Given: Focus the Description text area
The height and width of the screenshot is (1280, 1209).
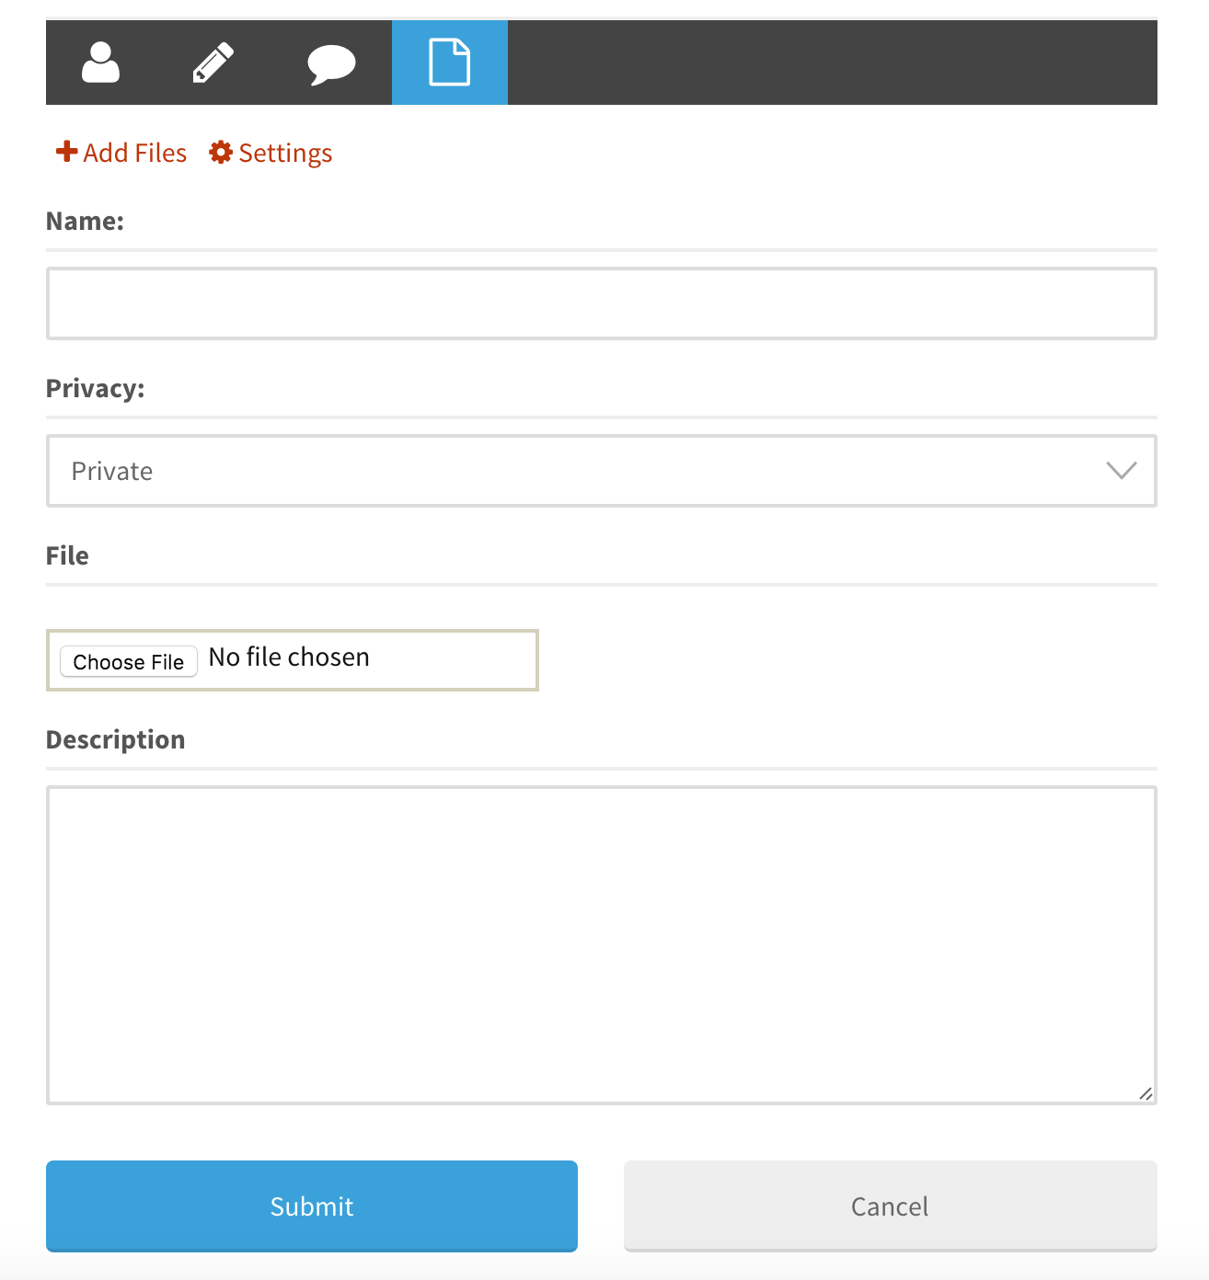Looking at the screenshot, I should (x=602, y=945).
